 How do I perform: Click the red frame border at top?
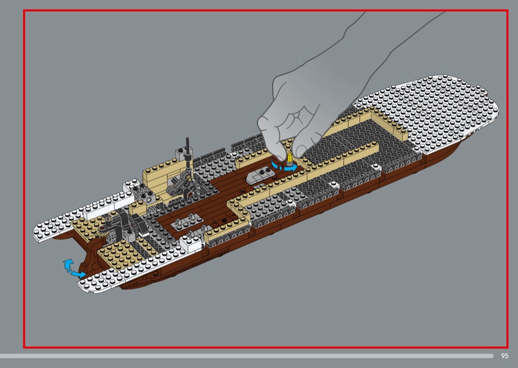pyautogui.click(x=265, y=10)
